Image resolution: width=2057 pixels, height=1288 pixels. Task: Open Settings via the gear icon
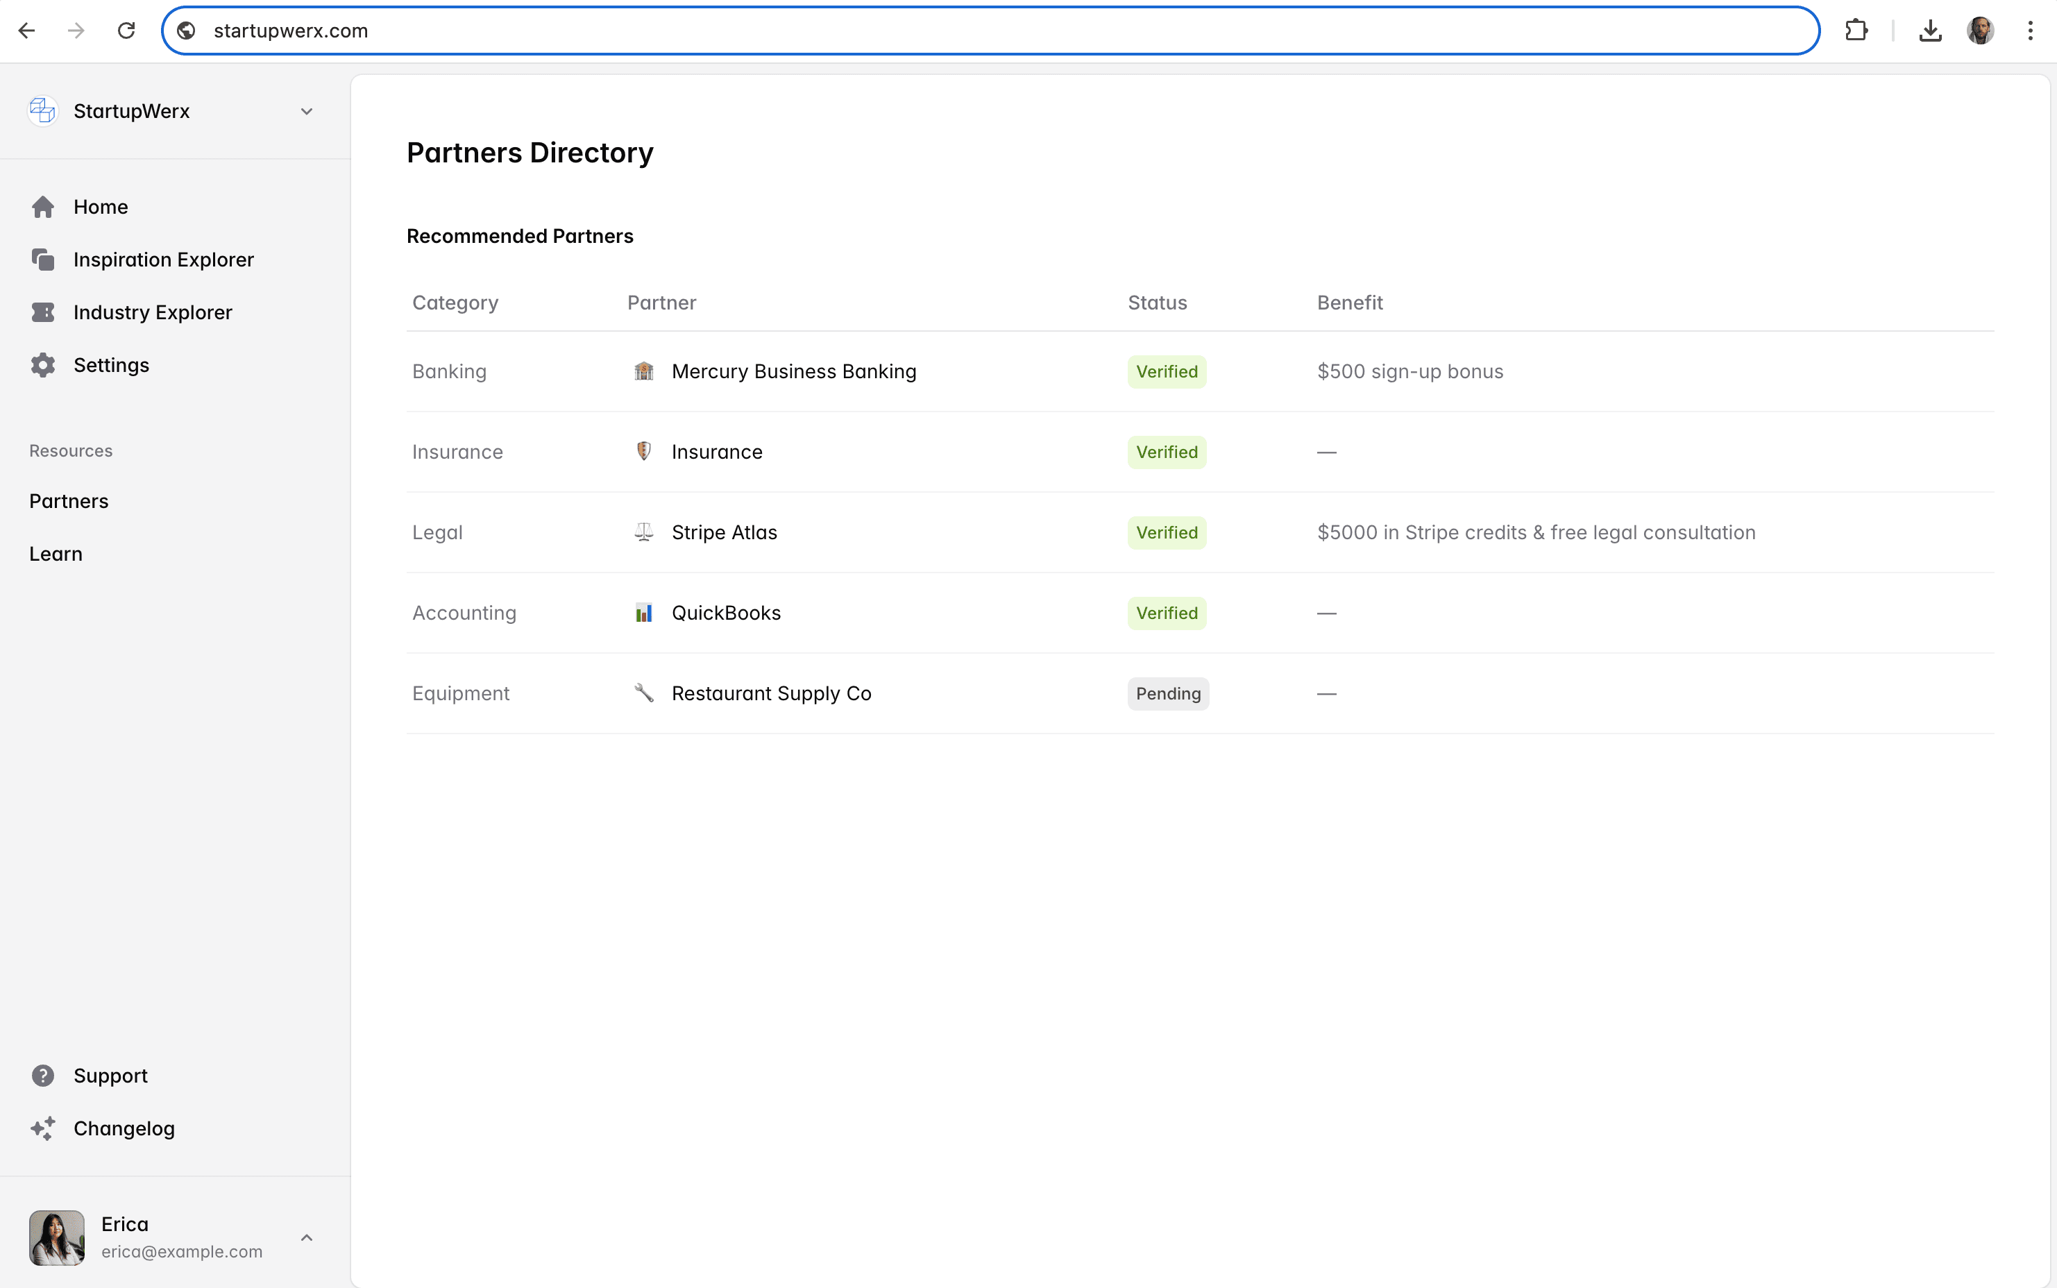click(42, 366)
